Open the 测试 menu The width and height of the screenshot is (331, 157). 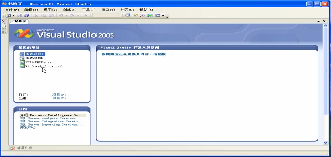[69, 10]
